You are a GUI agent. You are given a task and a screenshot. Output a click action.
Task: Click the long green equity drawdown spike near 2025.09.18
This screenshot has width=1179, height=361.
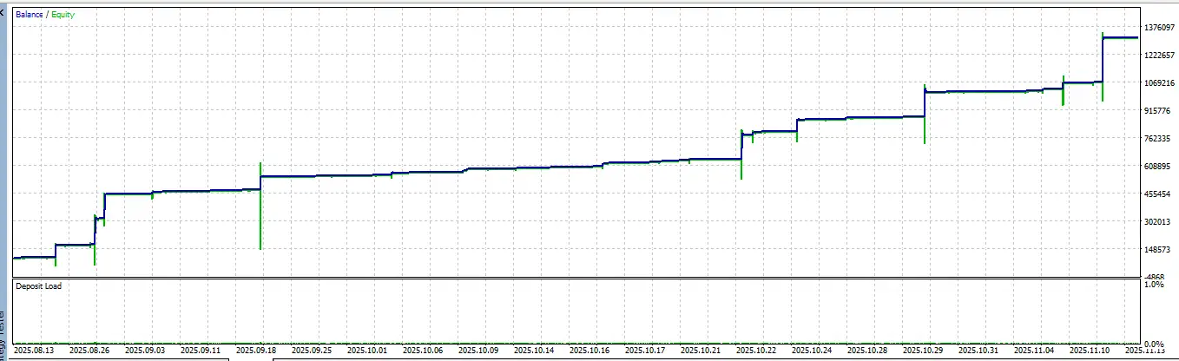point(260,217)
